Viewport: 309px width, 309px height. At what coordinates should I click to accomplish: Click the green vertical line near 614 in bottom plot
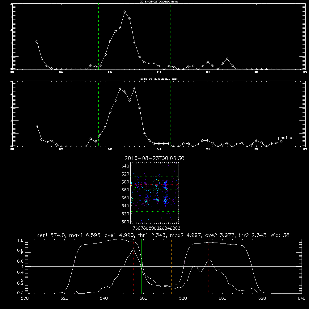point(250,266)
